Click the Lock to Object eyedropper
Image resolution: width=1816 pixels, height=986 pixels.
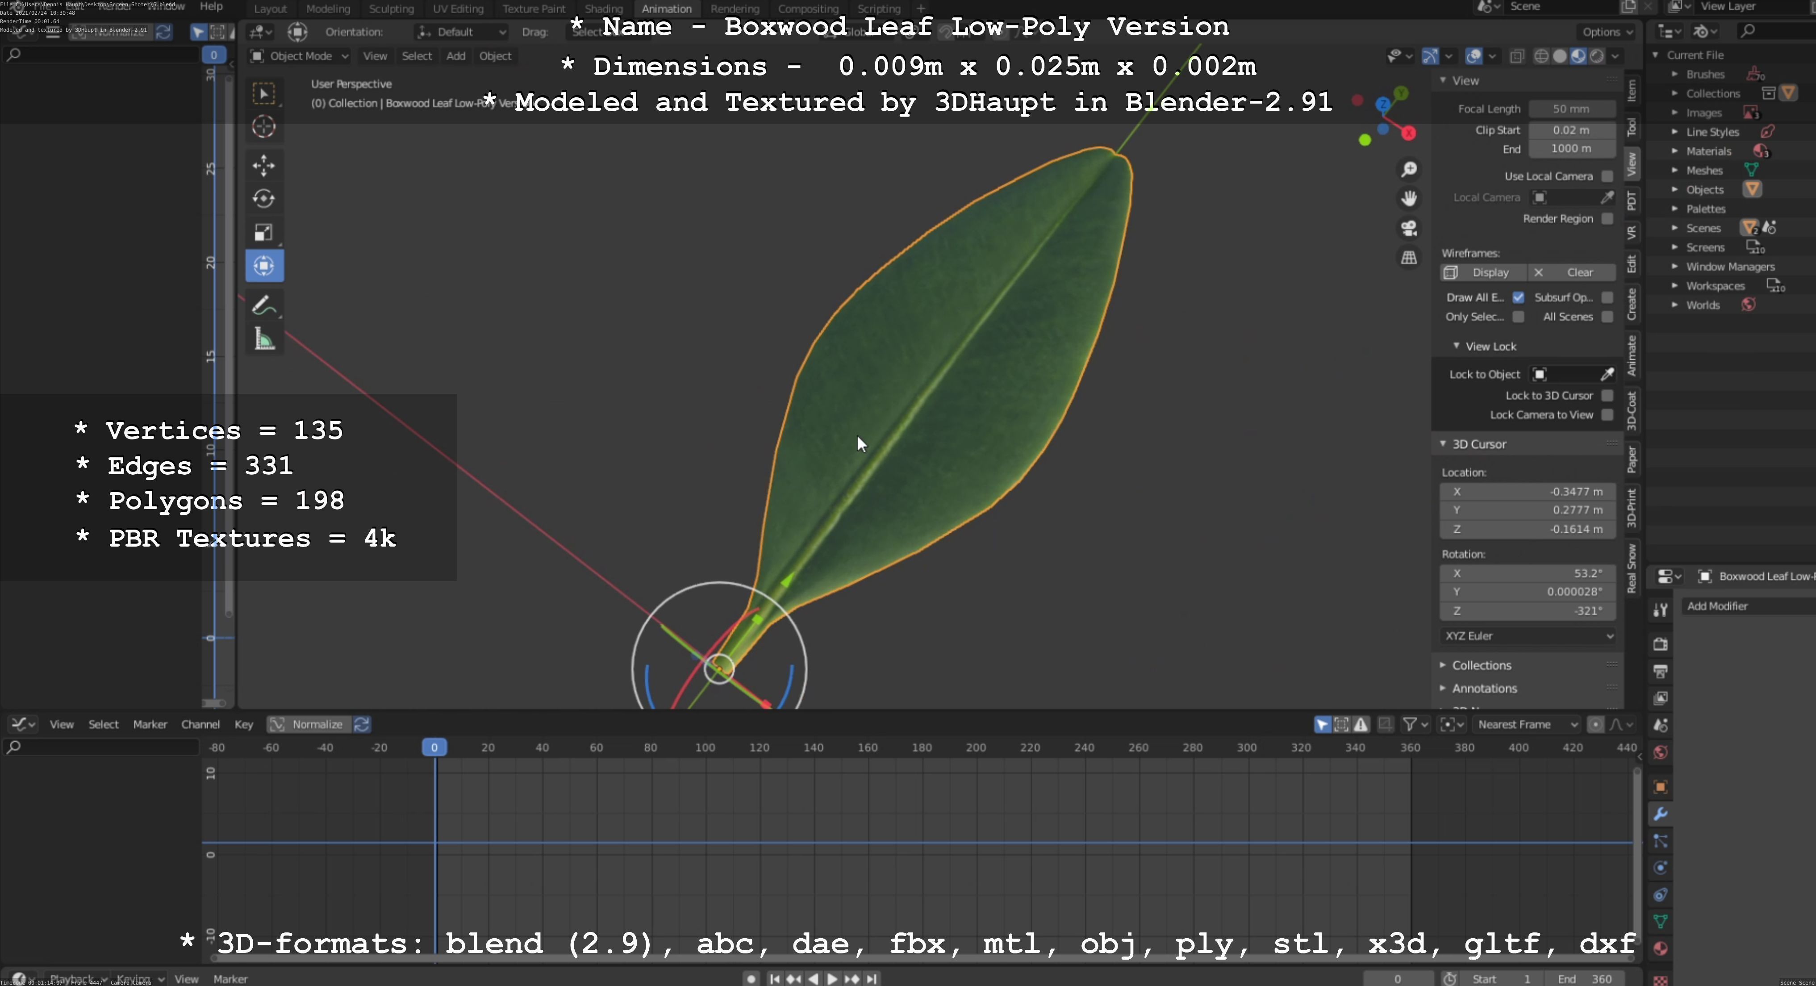(1607, 374)
